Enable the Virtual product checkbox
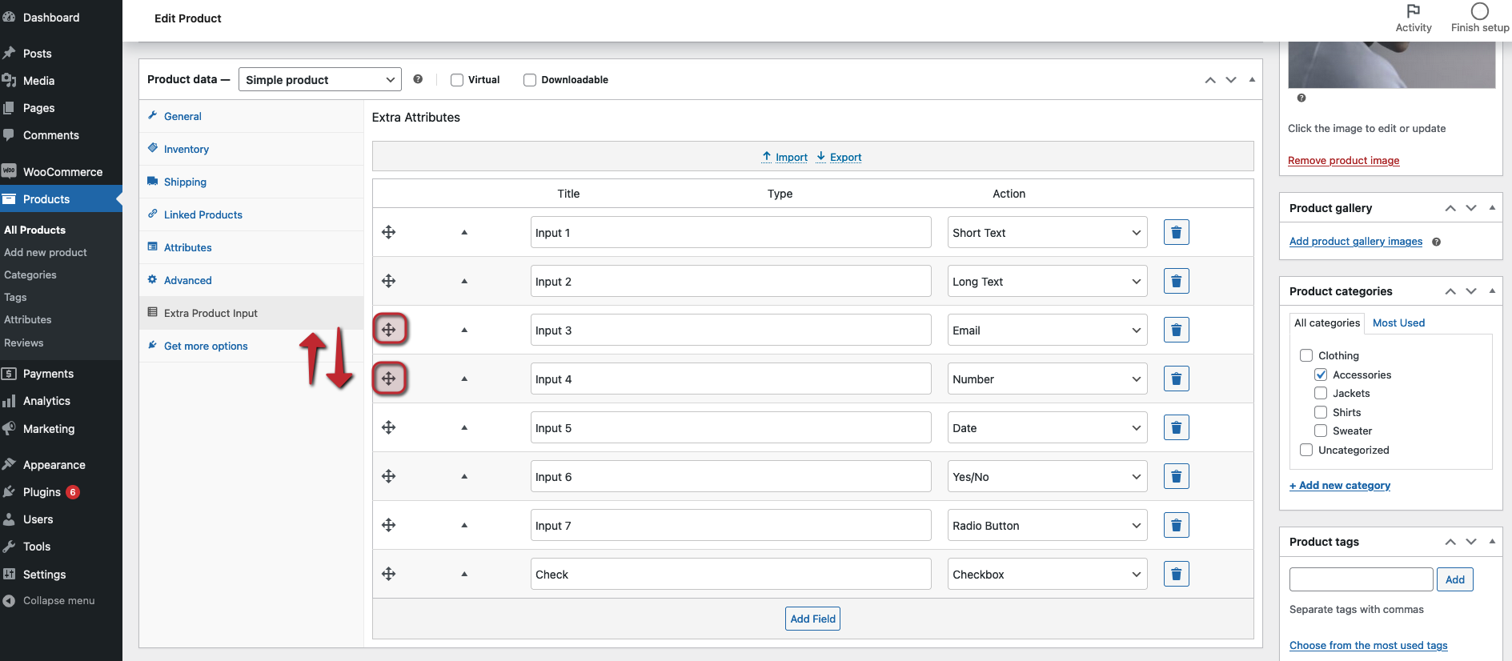 (x=457, y=80)
